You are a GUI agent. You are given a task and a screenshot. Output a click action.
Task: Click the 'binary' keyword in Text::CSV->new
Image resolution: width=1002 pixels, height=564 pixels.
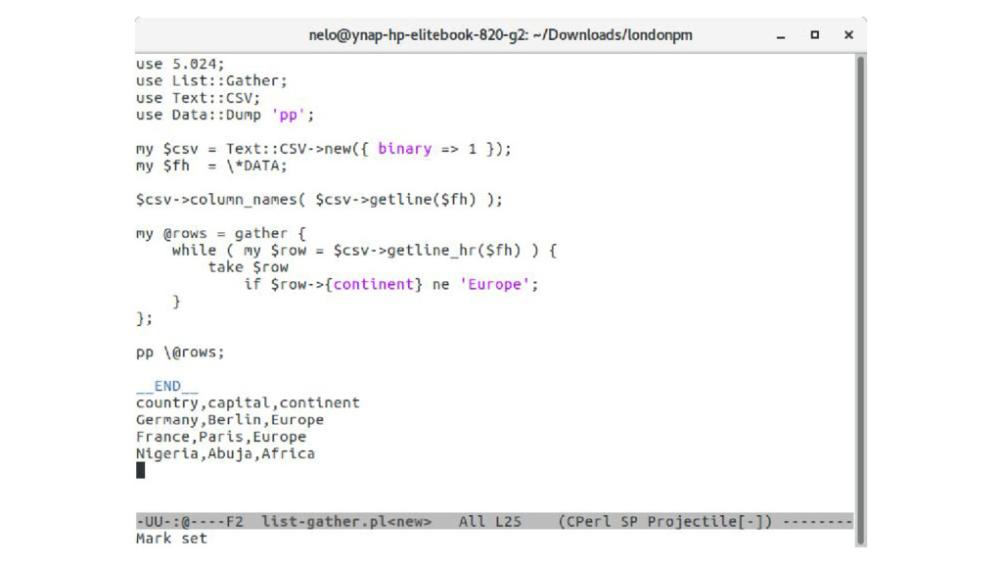click(404, 149)
